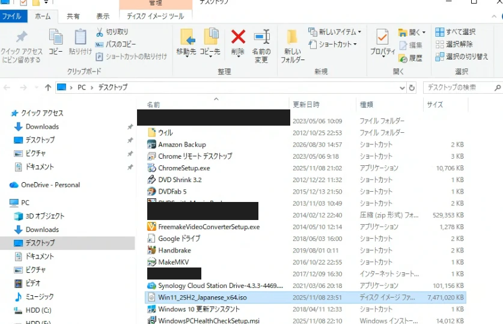The width and height of the screenshot is (503, 324).
Task: Open pinned Pictures (ピクチャ) under Quick access
Action: pyautogui.click(x=30, y=153)
